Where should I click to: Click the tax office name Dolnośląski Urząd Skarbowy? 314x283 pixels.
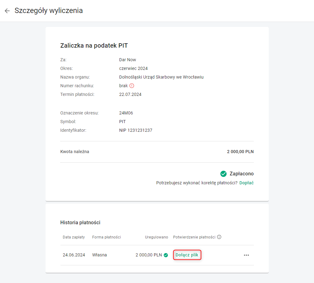(x=161, y=77)
